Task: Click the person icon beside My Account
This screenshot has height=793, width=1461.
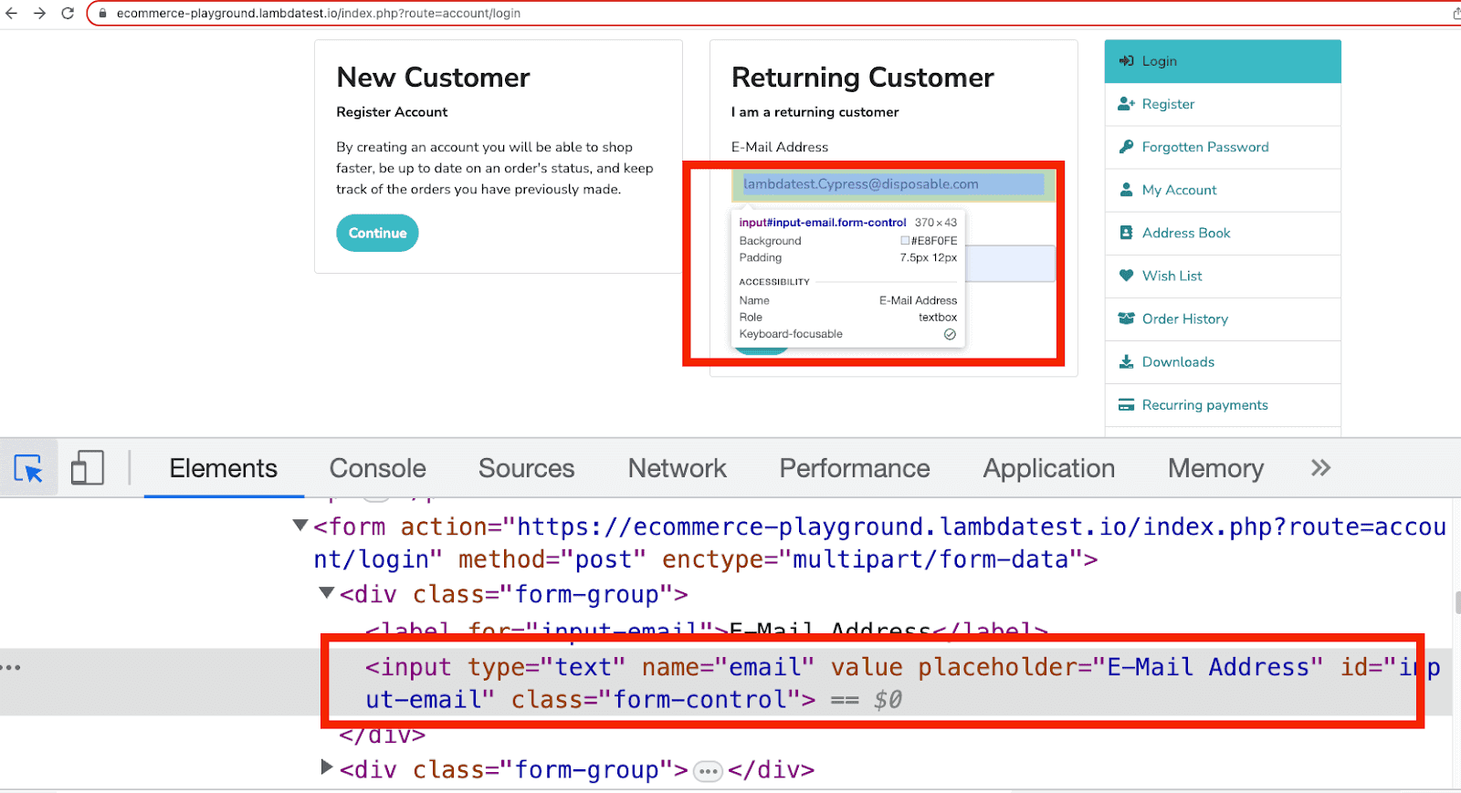Action: point(1127,190)
